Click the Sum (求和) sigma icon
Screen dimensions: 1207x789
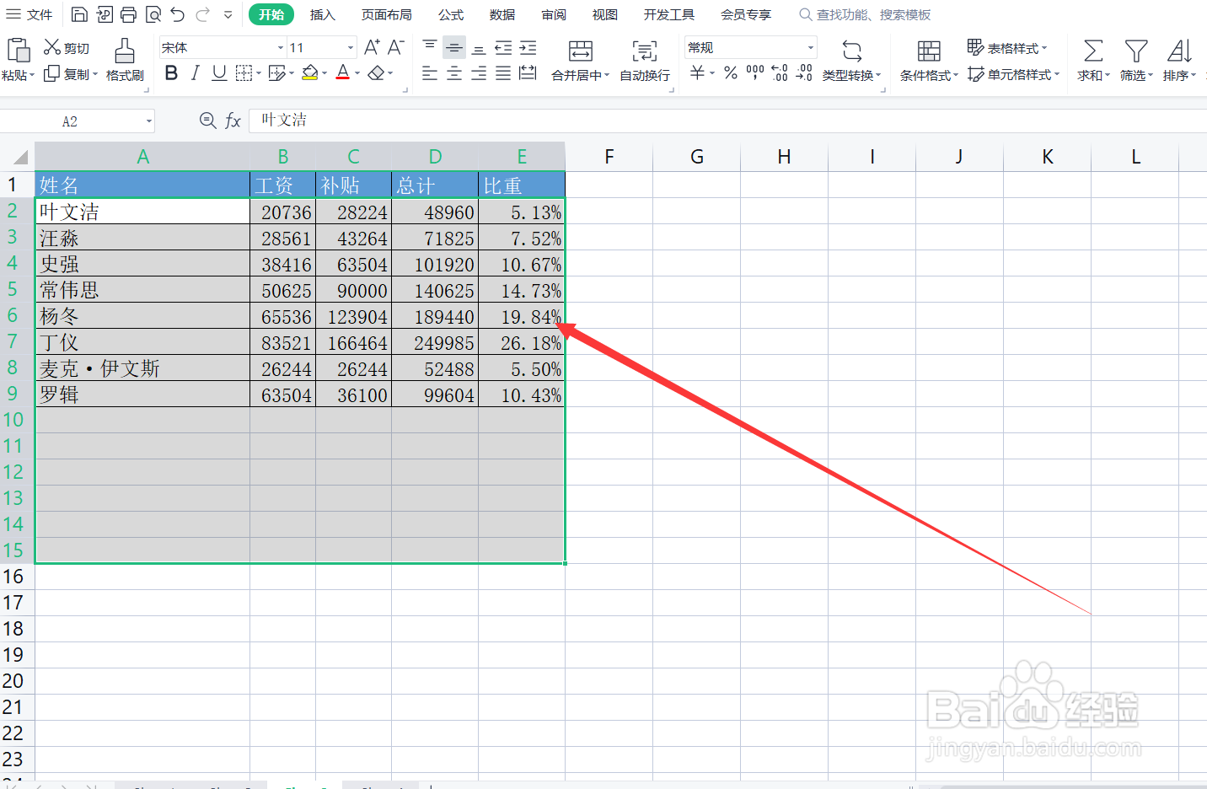[x=1093, y=51]
